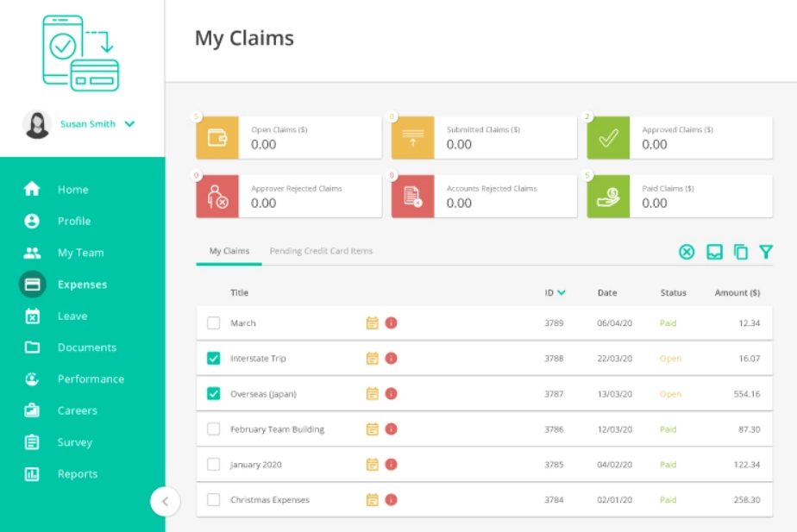Sort claims by the ID column arrow

(562, 292)
